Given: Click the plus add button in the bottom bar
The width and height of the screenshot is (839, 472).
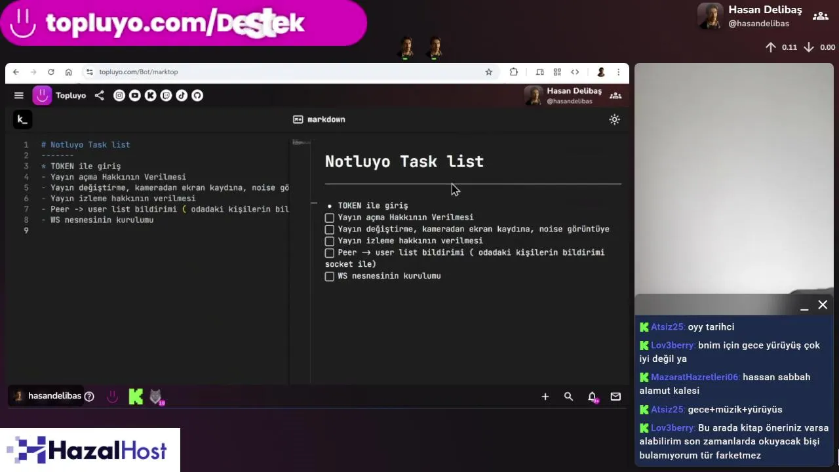Looking at the screenshot, I should pyautogui.click(x=545, y=397).
